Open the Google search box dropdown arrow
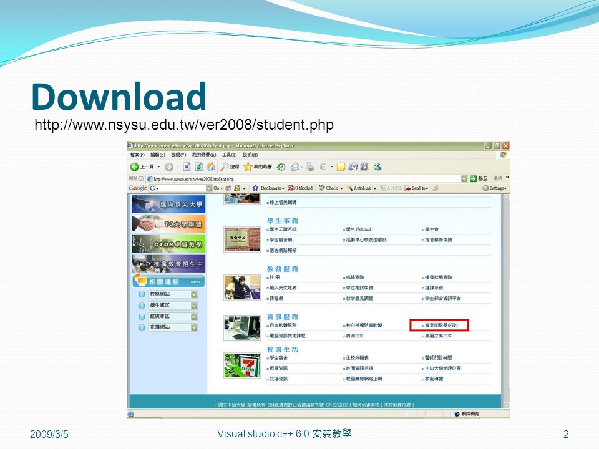The height and width of the screenshot is (449, 599). point(209,188)
